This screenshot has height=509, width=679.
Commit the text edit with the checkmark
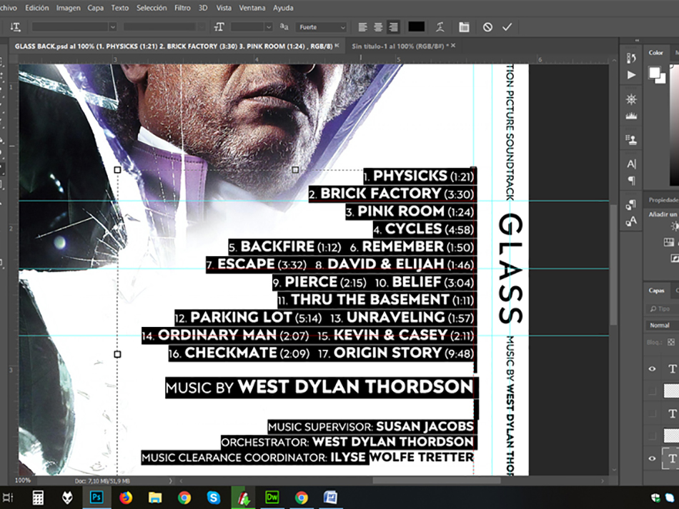(507, 27)
